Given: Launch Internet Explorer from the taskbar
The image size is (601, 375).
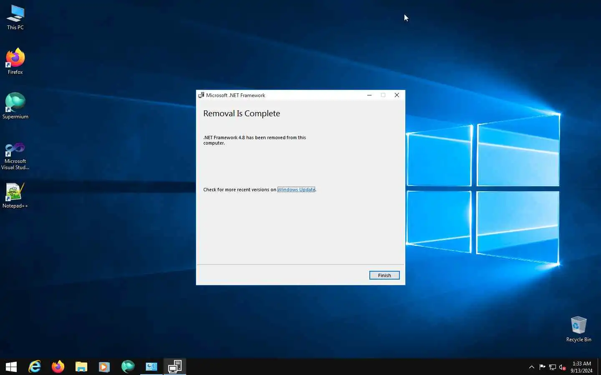Looking at the screenshot, I should coord(35,367).
